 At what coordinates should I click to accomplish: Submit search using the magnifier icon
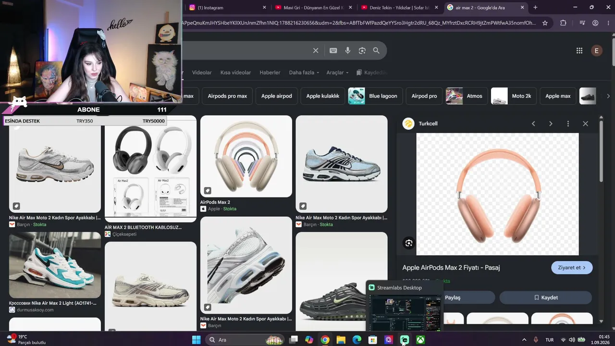click(376, 50)
